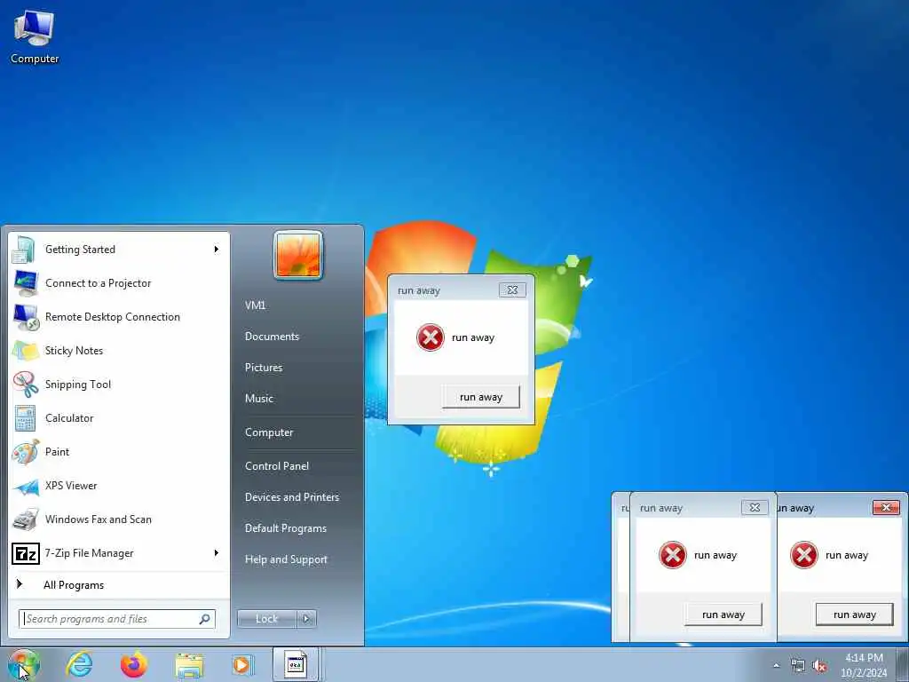Show hidden tray icons arrow

pyautogui.click(x=776, y=666)
